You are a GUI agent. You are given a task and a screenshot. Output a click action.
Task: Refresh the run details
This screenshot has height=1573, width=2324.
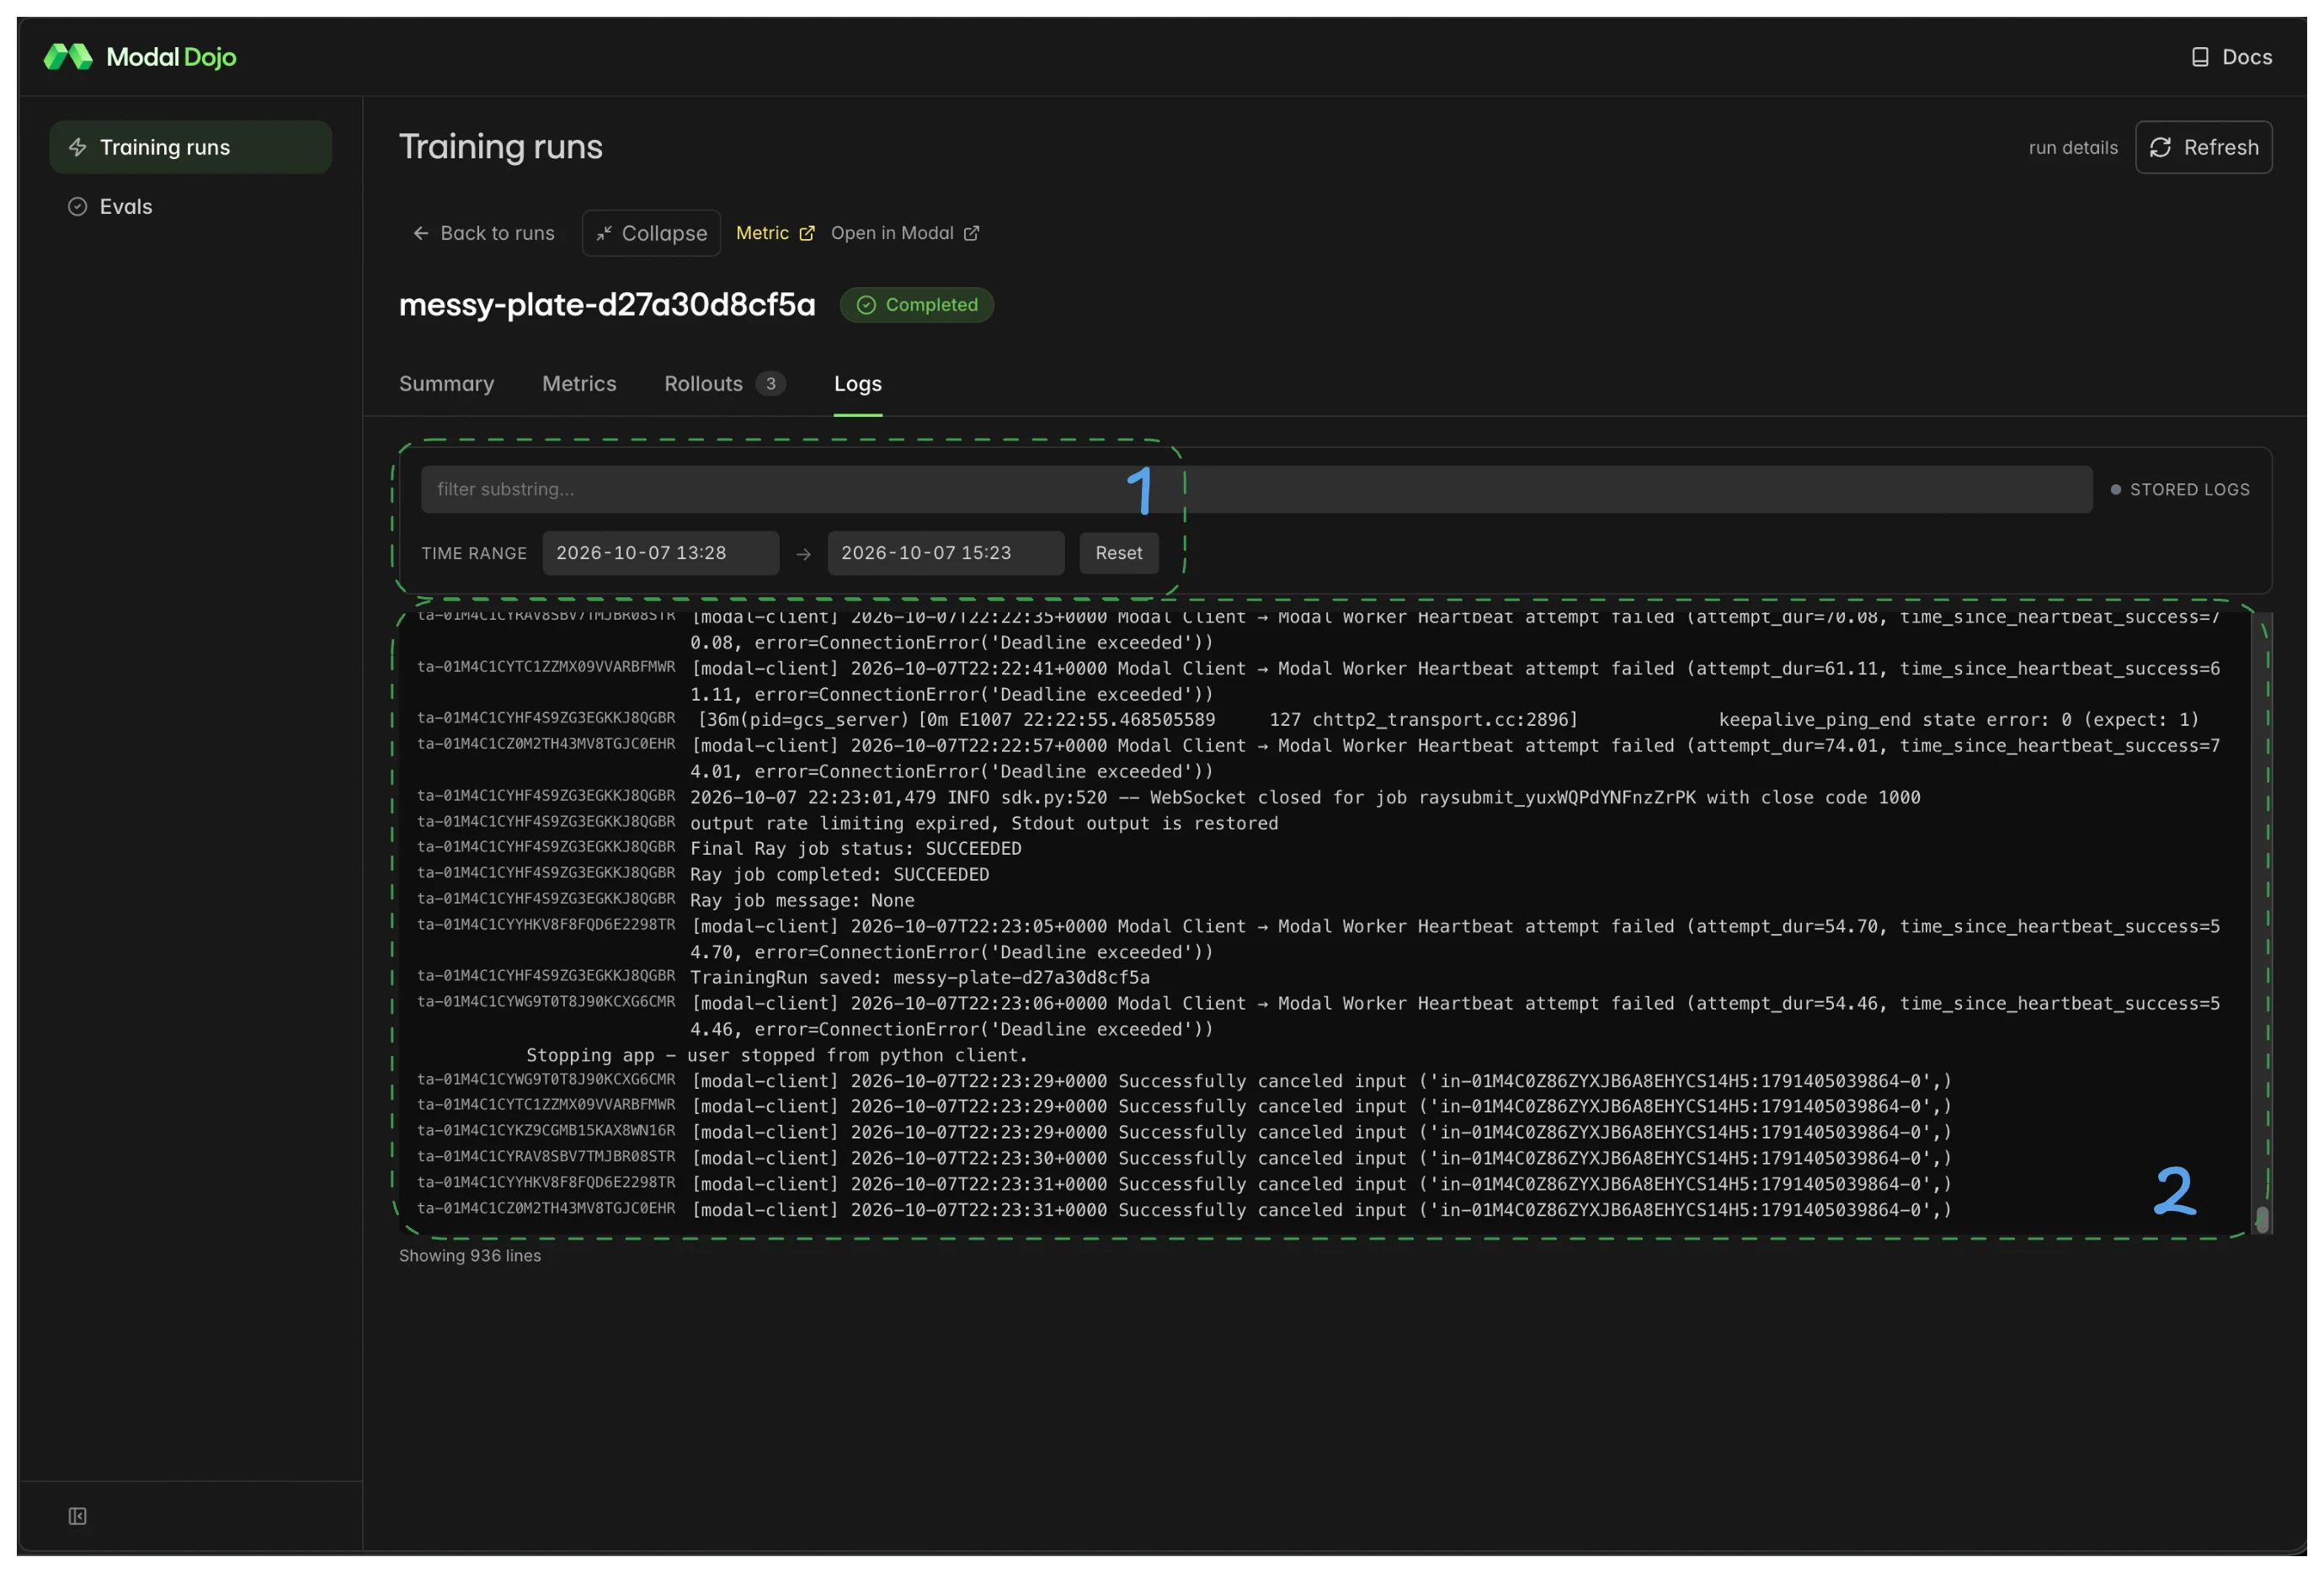point(2203,147)
